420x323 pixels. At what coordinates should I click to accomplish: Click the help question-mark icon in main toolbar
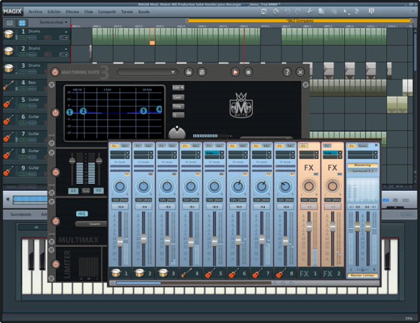tap(371, 12)
